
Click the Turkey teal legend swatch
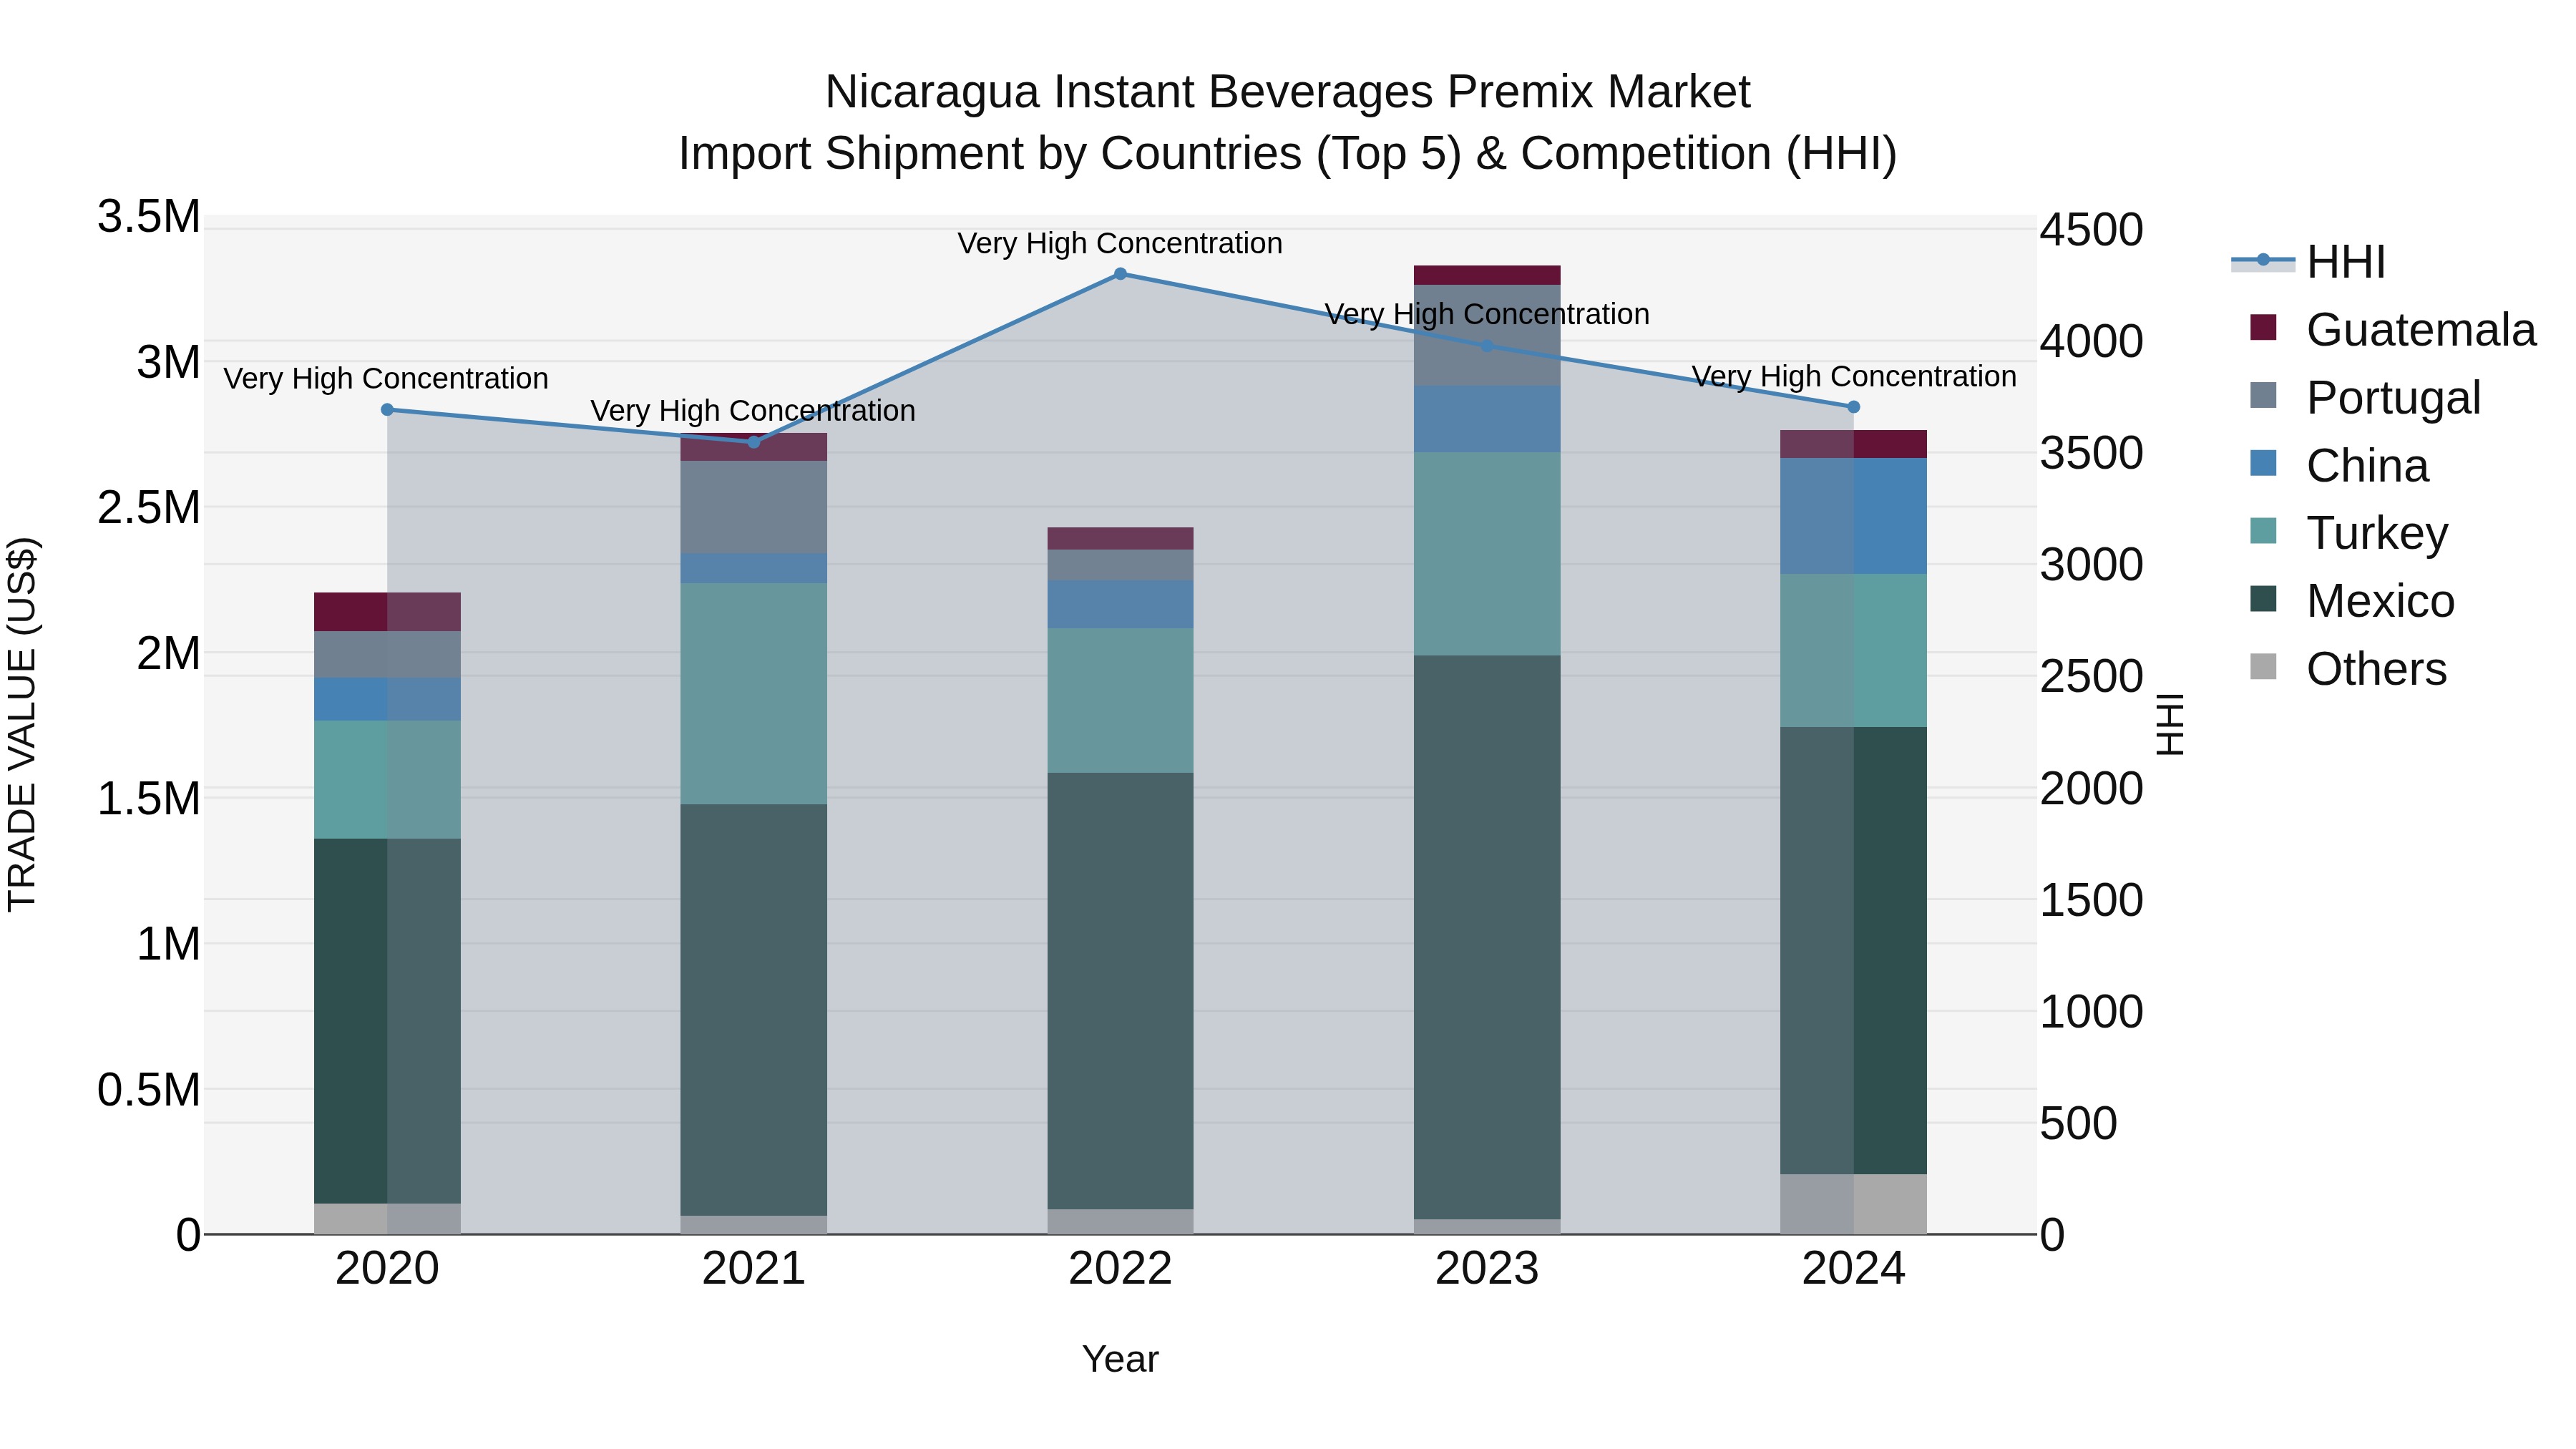click(2263, 531)
